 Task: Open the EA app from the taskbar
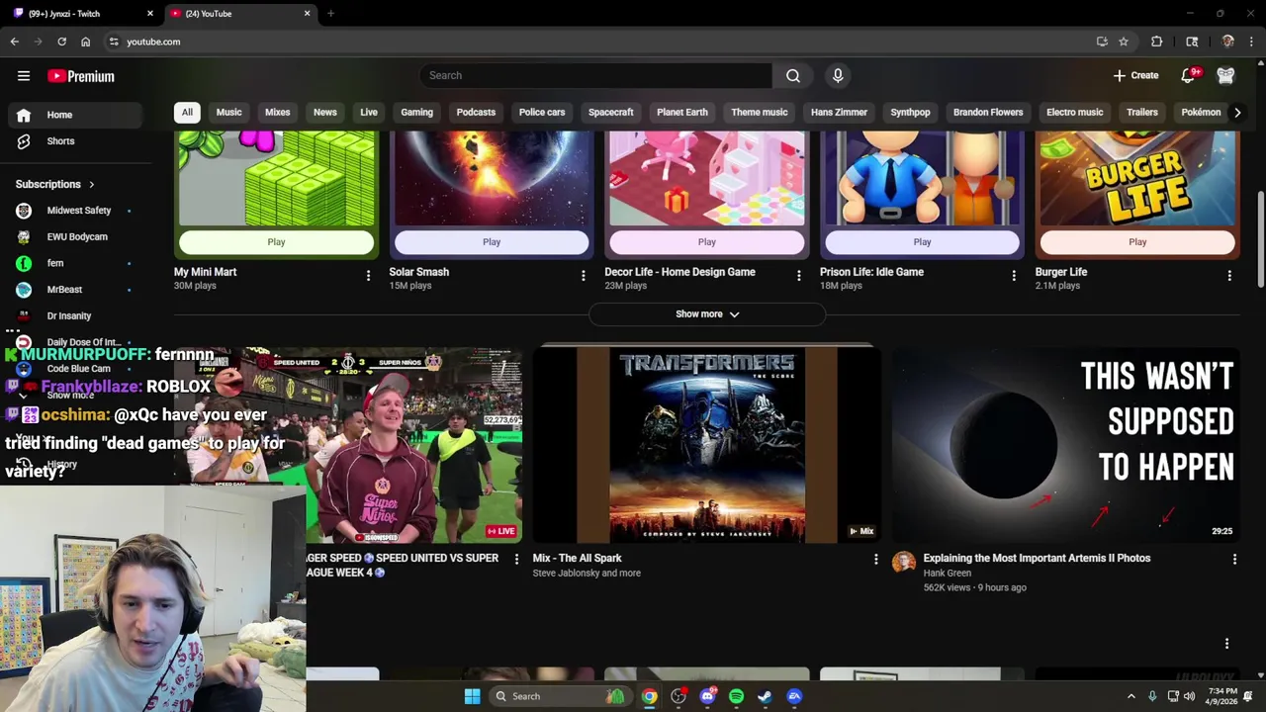(x=794, y=696)
